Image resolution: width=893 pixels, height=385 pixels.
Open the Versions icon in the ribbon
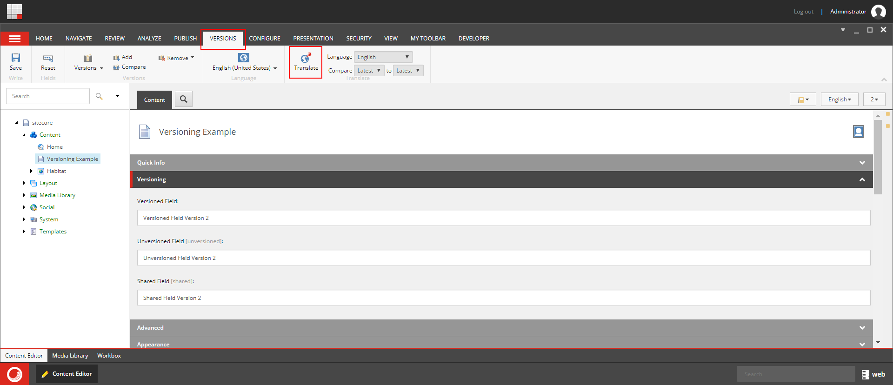(88, 58)
